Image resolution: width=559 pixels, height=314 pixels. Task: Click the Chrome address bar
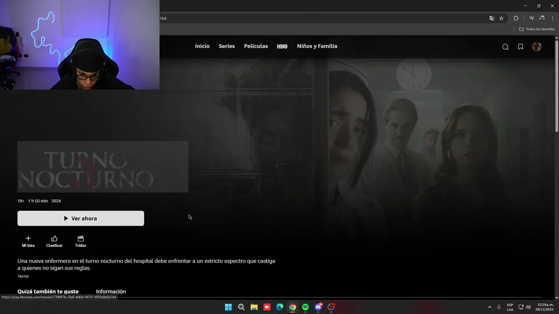(323, 18)
